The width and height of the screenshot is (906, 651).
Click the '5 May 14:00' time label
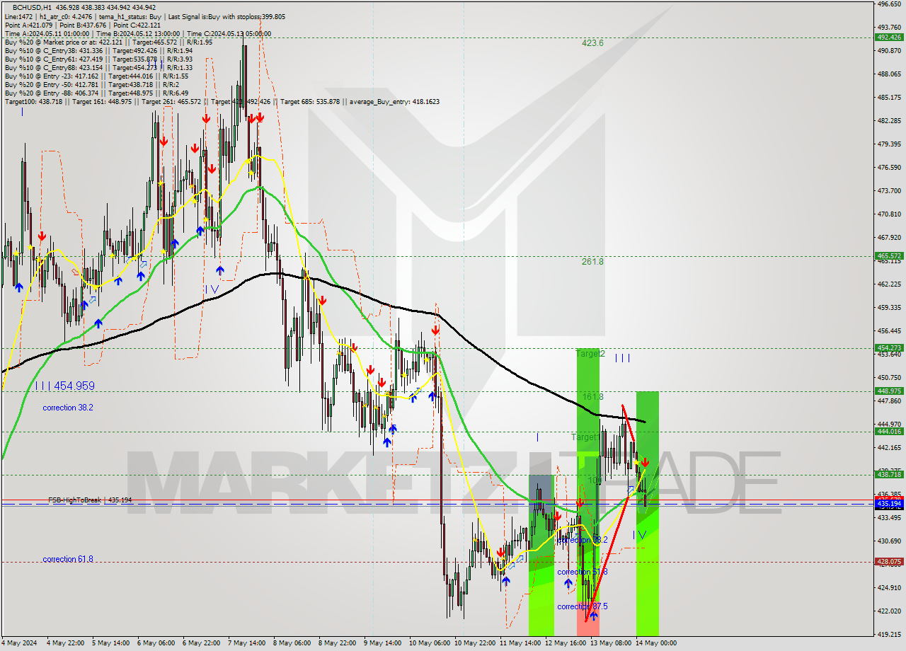coord(112,643)
